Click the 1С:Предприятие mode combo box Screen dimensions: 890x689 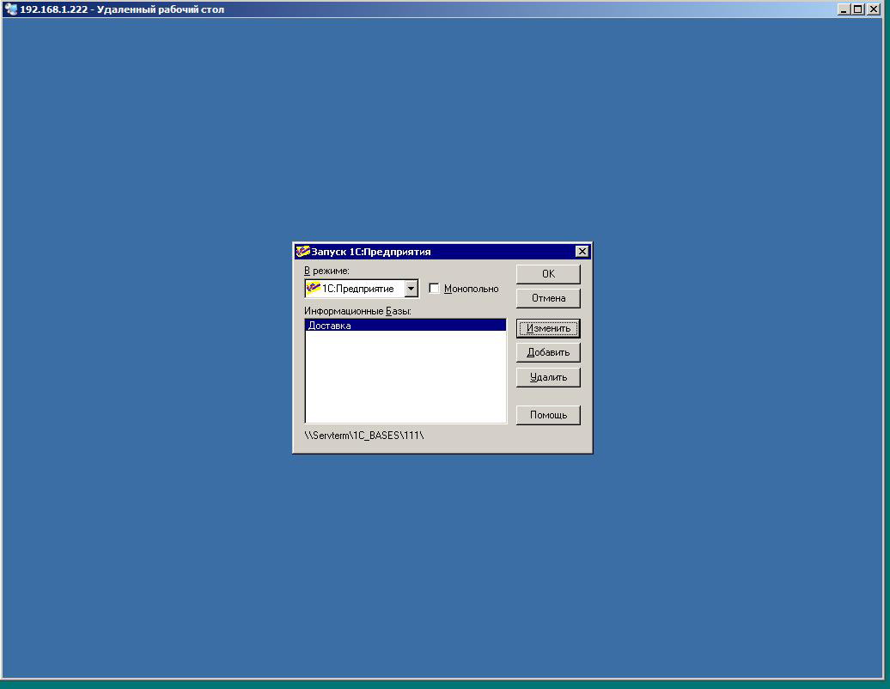click(362, 289)
